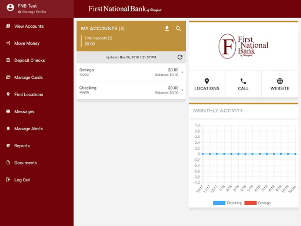Open Find Locations menu label
The height and width of the screenshot is (226, 301).
(x=29, y=94)
